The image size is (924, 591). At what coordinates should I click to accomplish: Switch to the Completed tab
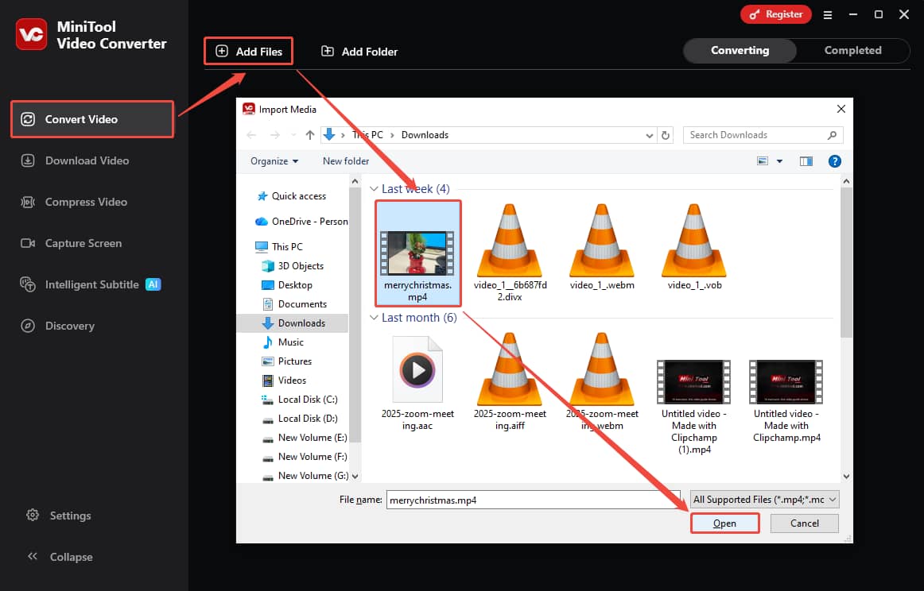(852, 50)
